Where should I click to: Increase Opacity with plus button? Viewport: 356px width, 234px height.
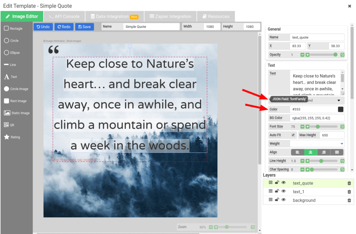pyautogui.click(x=307, y=55)
